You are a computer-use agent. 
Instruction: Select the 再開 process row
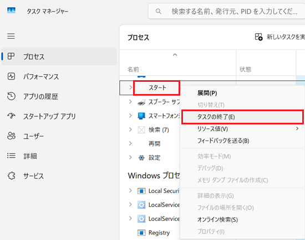point(150,144)
